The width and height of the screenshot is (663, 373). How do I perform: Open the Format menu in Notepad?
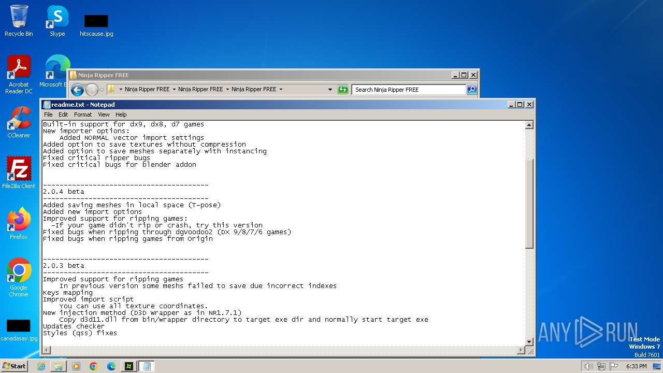[83, 114]
